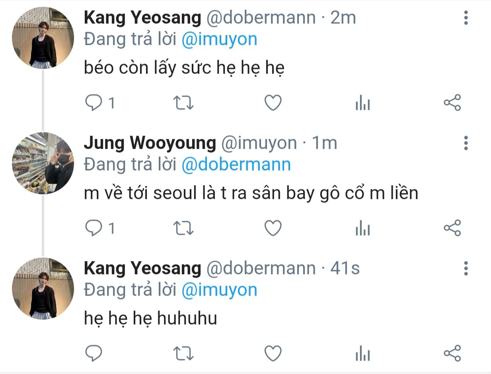Open more options for "hẹ hẹ hẹ huhuhu" tweet
The image size is (491, 374).
pyautogui.click(x=466, y=269)
